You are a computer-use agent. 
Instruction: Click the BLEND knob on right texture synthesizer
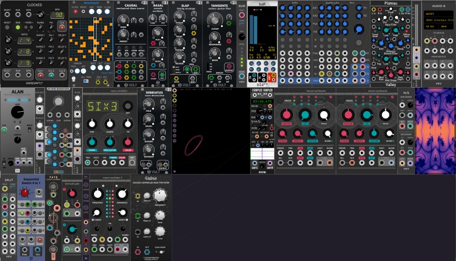click(389, 134)
